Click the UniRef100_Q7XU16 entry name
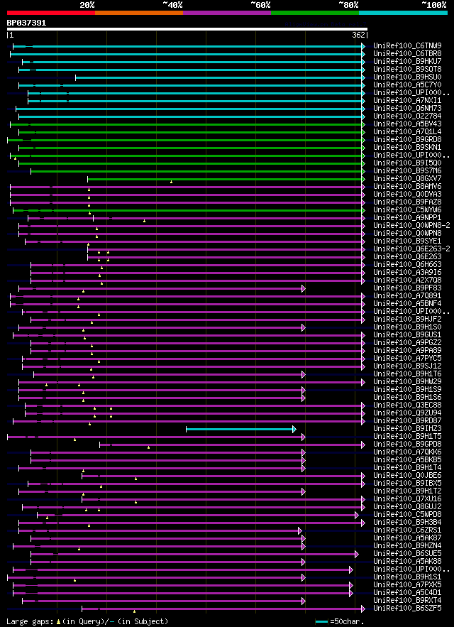Image resolution: width=454 pixels, height=627 pixels. coord(407,498)
